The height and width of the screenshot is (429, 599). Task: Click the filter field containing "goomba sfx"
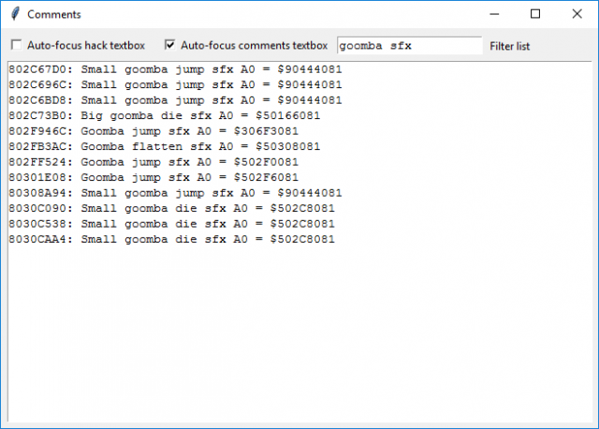[x=408, y=45]
